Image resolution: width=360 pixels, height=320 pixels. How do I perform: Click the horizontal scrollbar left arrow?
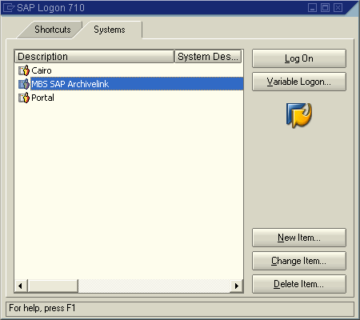pyautogui.click(x=21, y=286)
